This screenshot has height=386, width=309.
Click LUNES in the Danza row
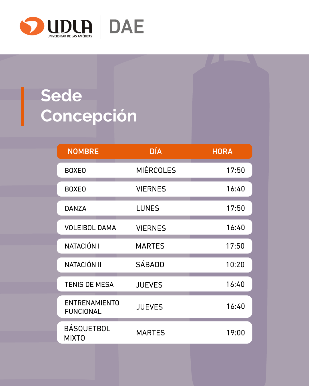pyautogui.click(x=147, y=208)
